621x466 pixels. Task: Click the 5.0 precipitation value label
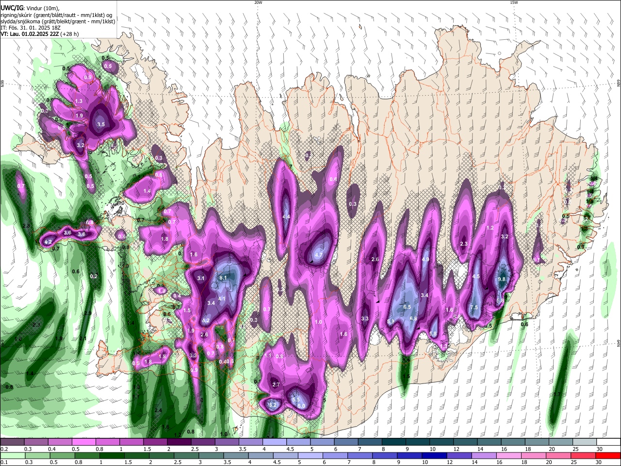click(x=301, y=406)
